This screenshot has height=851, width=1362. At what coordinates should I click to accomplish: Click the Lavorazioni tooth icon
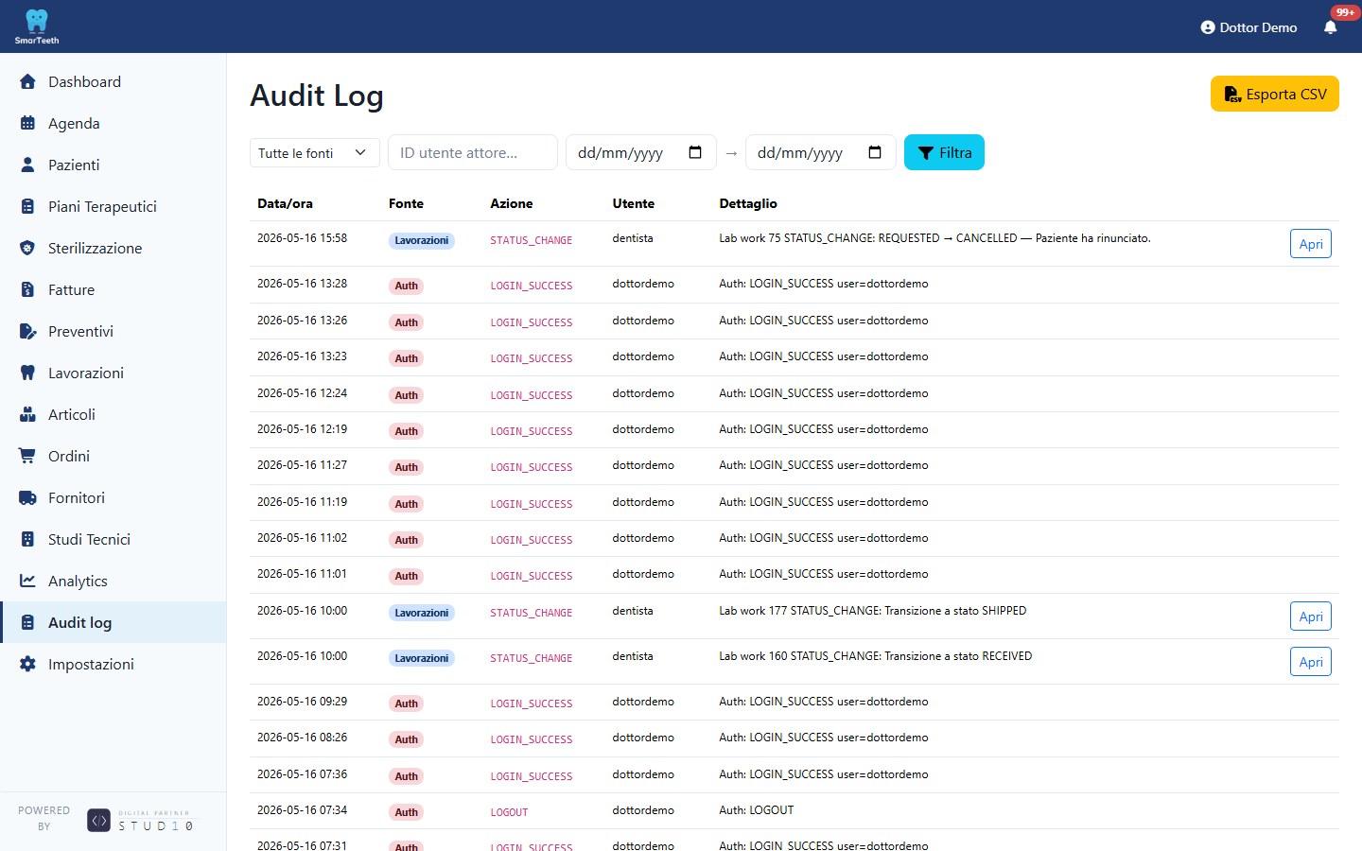(27, 373)
